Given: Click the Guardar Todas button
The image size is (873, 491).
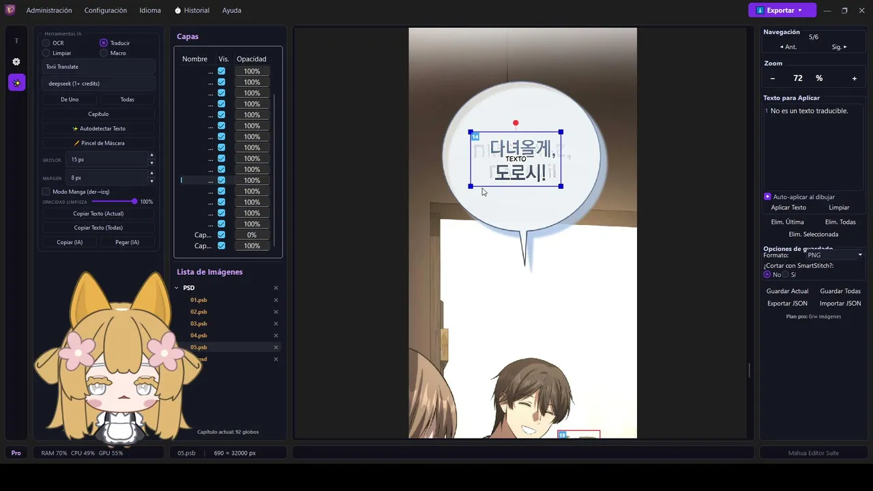Looking at the screenshot, I should point(840,291).
